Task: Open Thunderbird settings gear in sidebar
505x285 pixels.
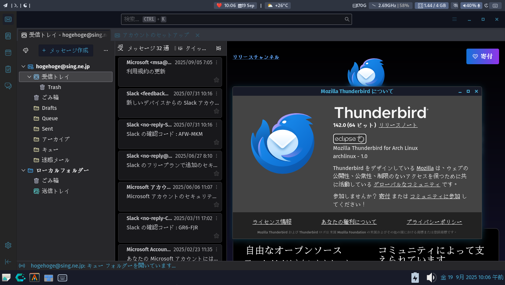Action: [8, 245]
